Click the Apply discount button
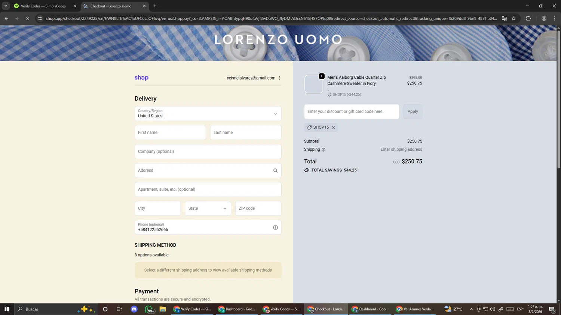Viewport: 561px width, 315px height. click(413, 112)
